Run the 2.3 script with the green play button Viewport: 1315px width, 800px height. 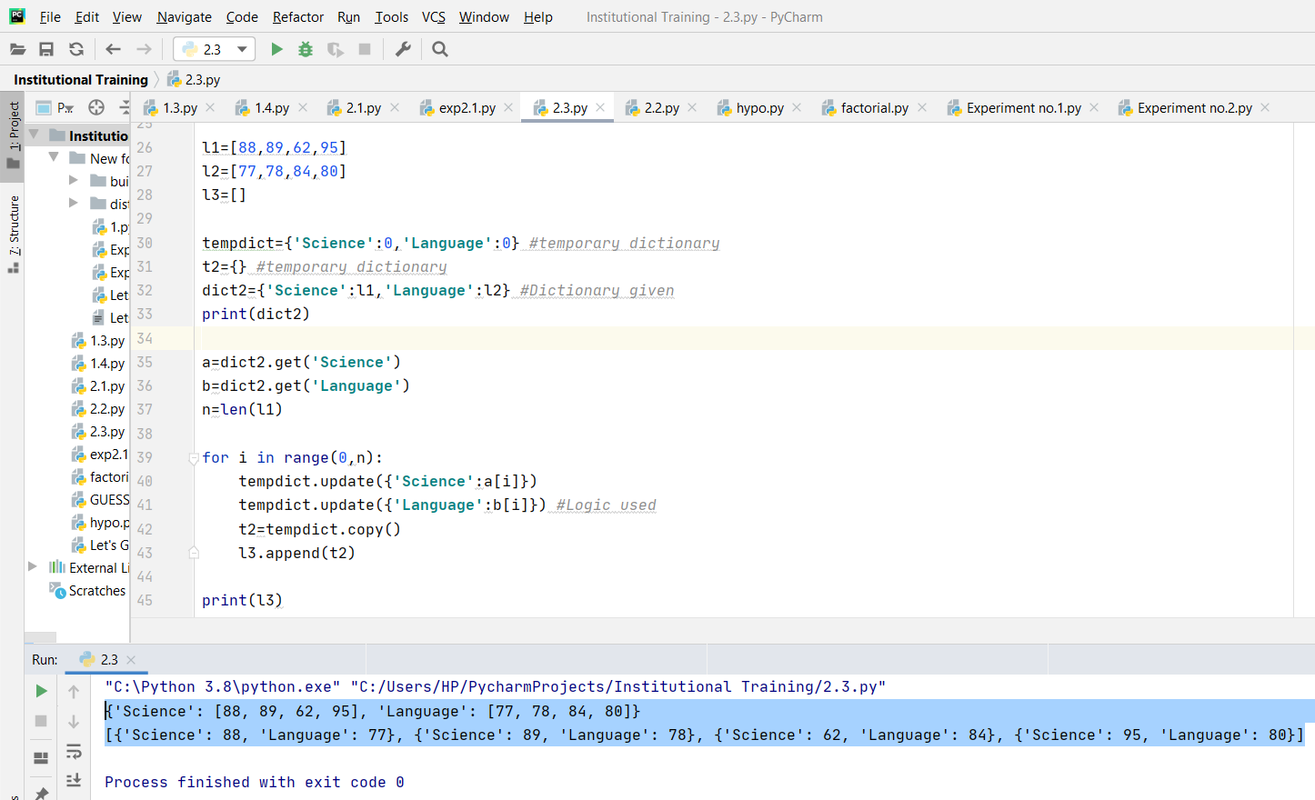[277, 48]
